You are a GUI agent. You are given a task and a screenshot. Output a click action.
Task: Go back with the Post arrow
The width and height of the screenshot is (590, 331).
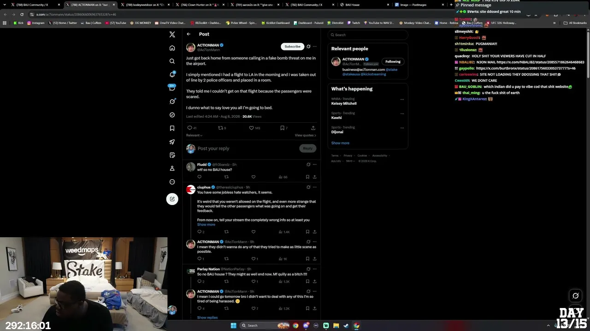point(189,34)
